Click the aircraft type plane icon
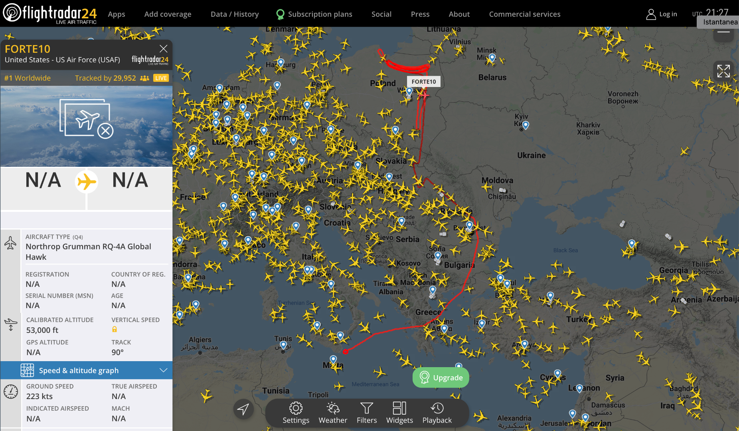 10,243
